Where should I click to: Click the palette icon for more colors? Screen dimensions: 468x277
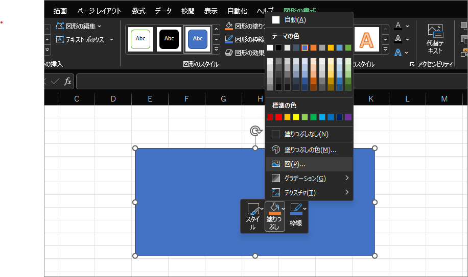[276, 149]
